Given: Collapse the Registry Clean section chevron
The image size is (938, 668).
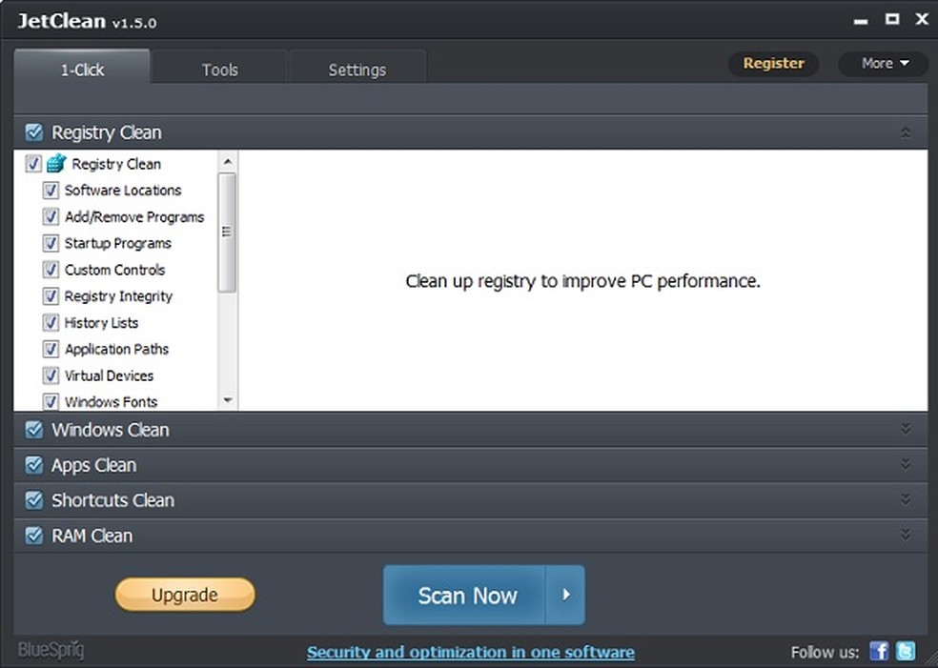Looking at the screenshot, I should 906,132.
